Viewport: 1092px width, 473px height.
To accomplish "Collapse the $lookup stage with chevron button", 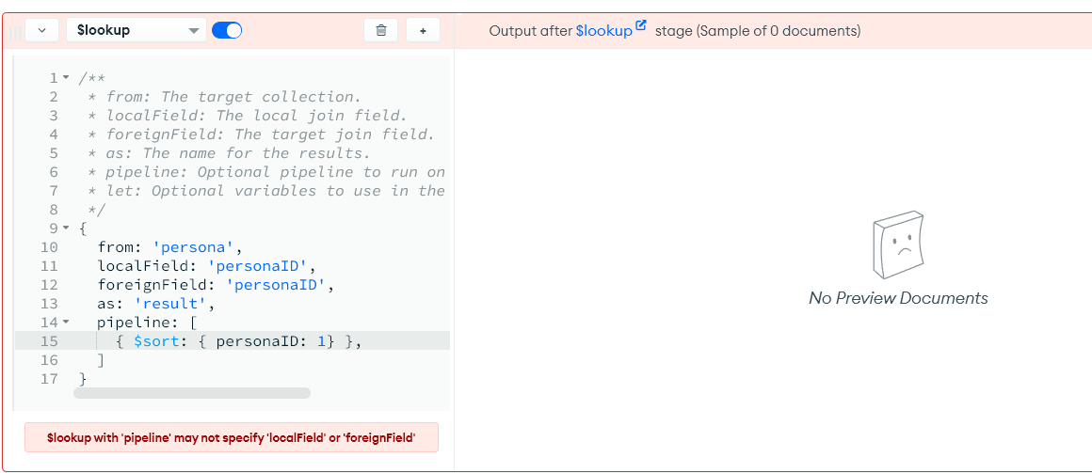I will (41, 31).
